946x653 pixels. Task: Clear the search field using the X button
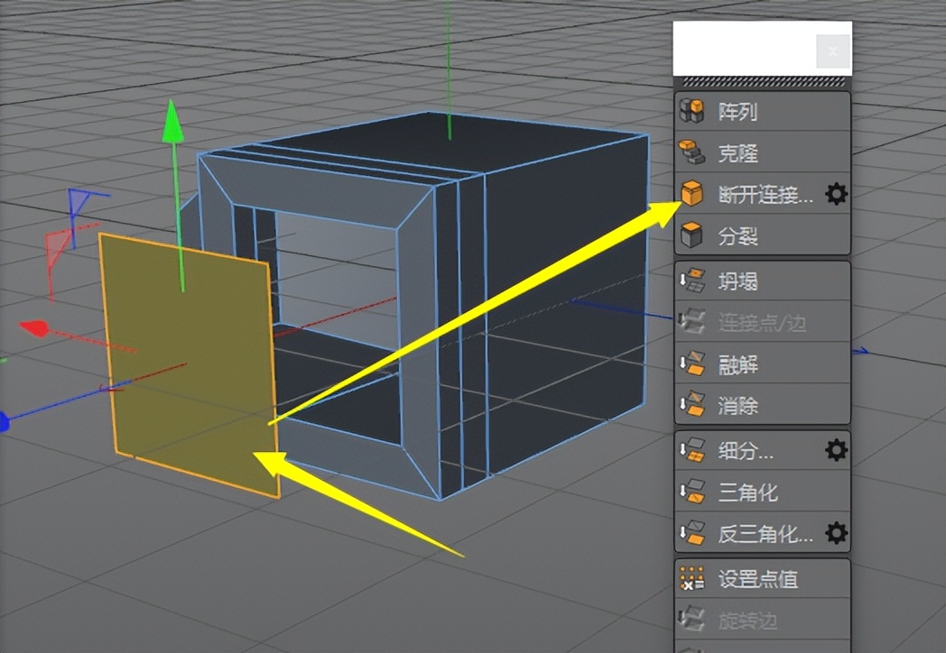point(831,51)
